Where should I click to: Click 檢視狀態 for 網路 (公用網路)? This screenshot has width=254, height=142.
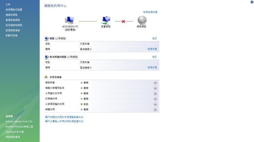pos(152,49)
